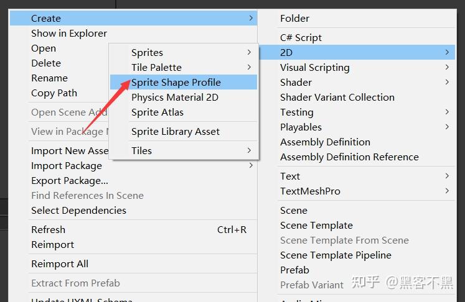Select Reimport All option
This screenshot has width=465, height=302.
(60, 263)
